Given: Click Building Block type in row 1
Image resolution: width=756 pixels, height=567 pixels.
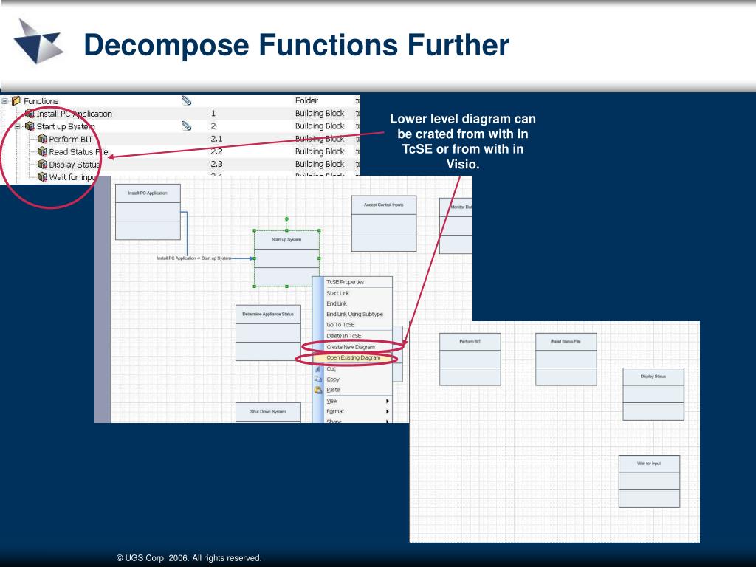Looking at the screenshot, I should [320, 113].
